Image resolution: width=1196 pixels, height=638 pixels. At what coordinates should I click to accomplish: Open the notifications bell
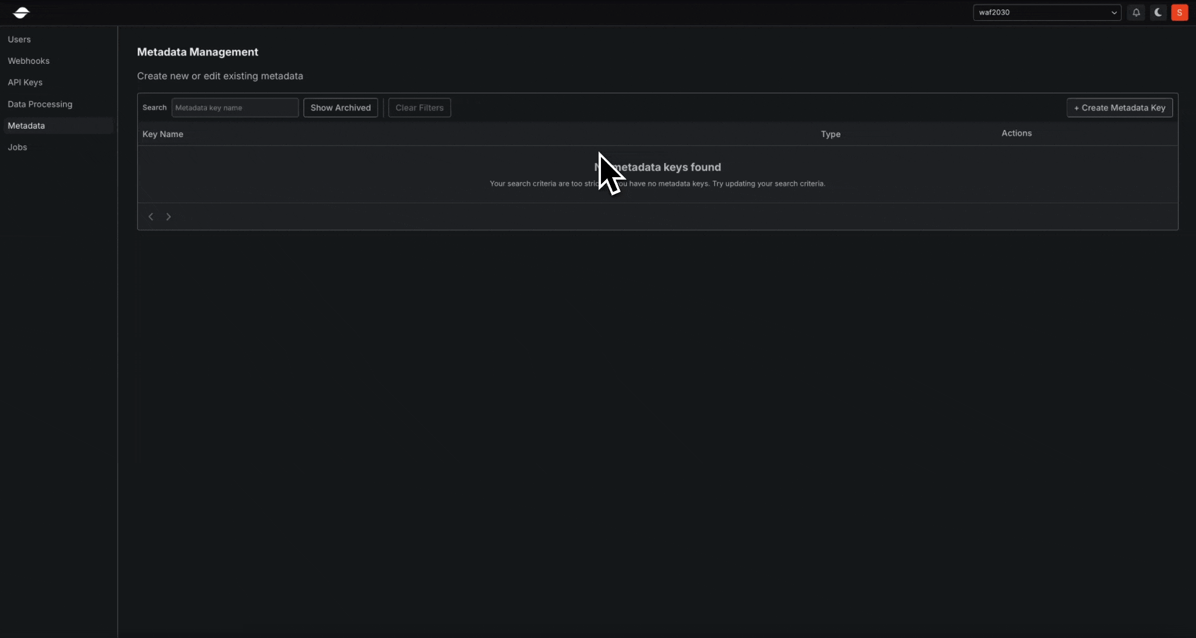click(1136, 12)
